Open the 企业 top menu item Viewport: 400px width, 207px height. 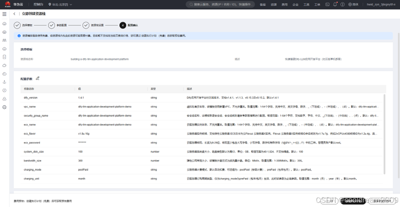(x=295, y=5)
